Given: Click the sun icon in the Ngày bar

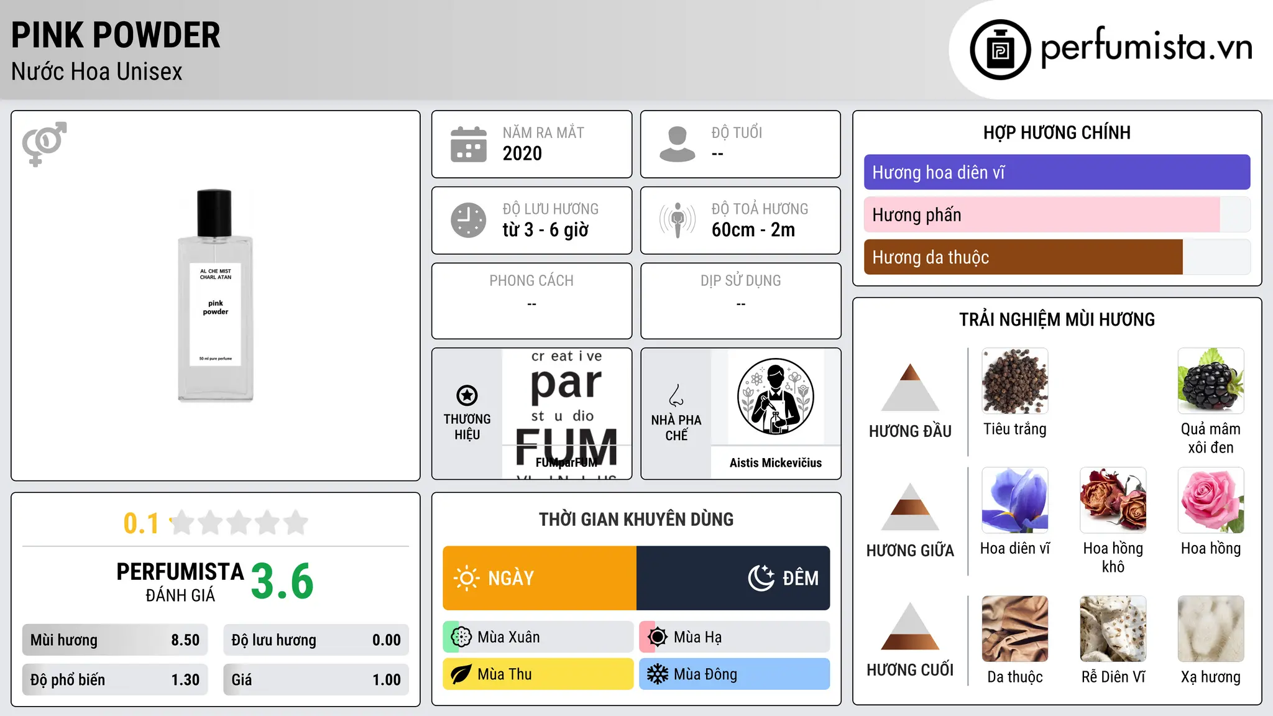Looking at the screenshot, I should coord(466,578).
